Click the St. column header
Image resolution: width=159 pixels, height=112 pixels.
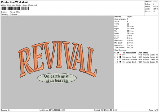[x=124, y=52]
